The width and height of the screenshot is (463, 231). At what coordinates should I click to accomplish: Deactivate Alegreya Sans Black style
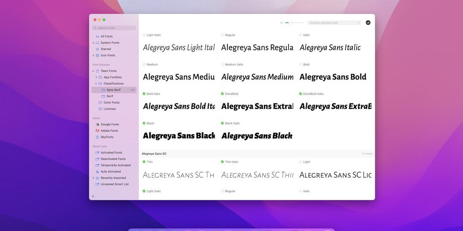144,124
